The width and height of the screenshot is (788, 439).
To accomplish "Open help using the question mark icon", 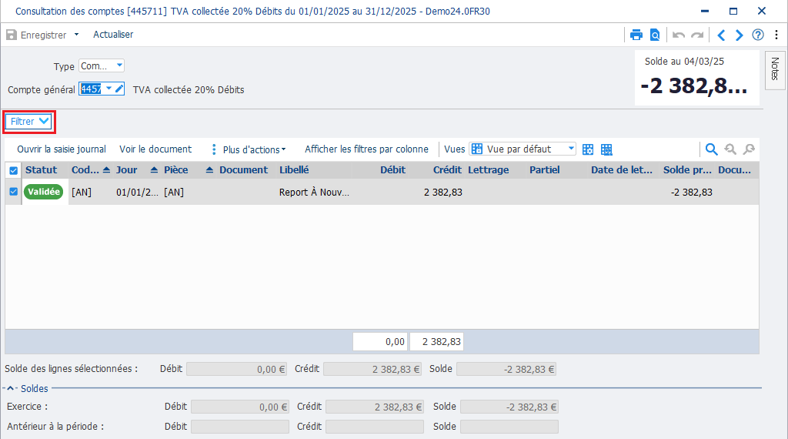I will [757, 35].
